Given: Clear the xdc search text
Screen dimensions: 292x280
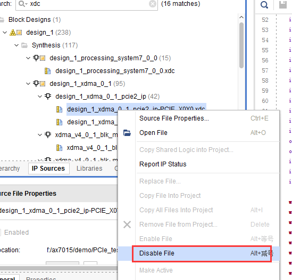Looking at the screenshot, I should pos(153,4).
